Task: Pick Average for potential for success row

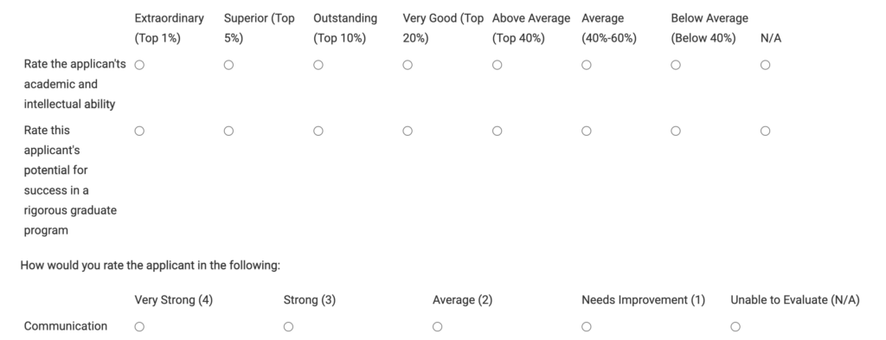Action: [x=587, y=131]
